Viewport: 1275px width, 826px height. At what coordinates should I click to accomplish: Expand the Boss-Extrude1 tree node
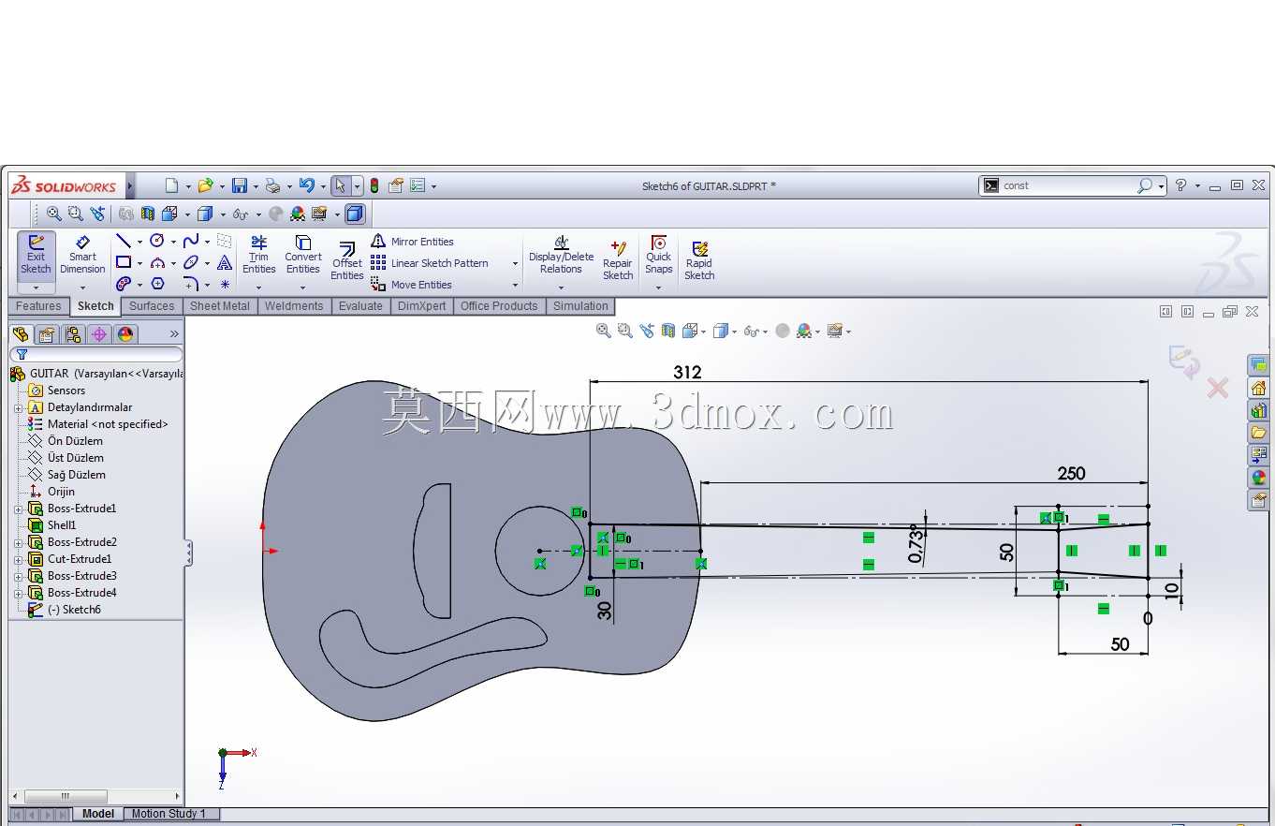pos(18,509)
